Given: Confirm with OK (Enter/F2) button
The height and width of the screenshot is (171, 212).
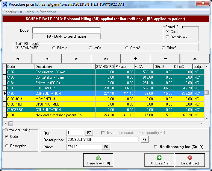Looking at the screenshot, I should (159, 161).
